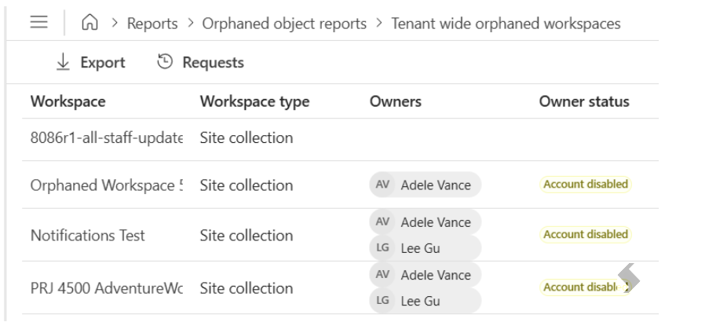Select Tenant wide orphaned workspaces breadcrumb
709x322 pixels.
(x=506, y=24)
